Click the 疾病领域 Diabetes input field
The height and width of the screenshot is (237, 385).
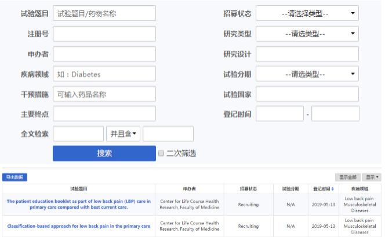[104, 74]
